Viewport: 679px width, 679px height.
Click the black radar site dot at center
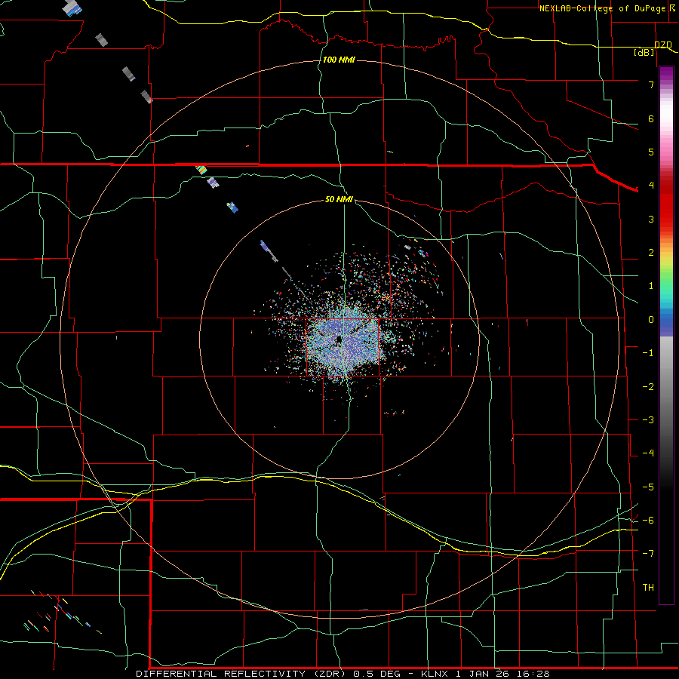(339, 340)
